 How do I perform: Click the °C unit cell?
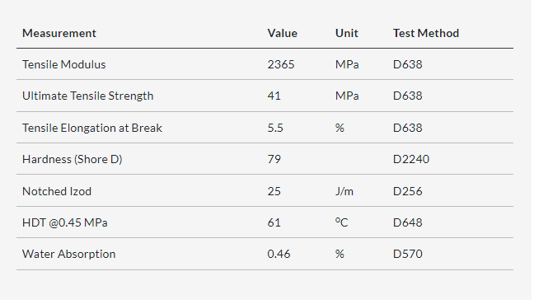click(x=342, y=222)
